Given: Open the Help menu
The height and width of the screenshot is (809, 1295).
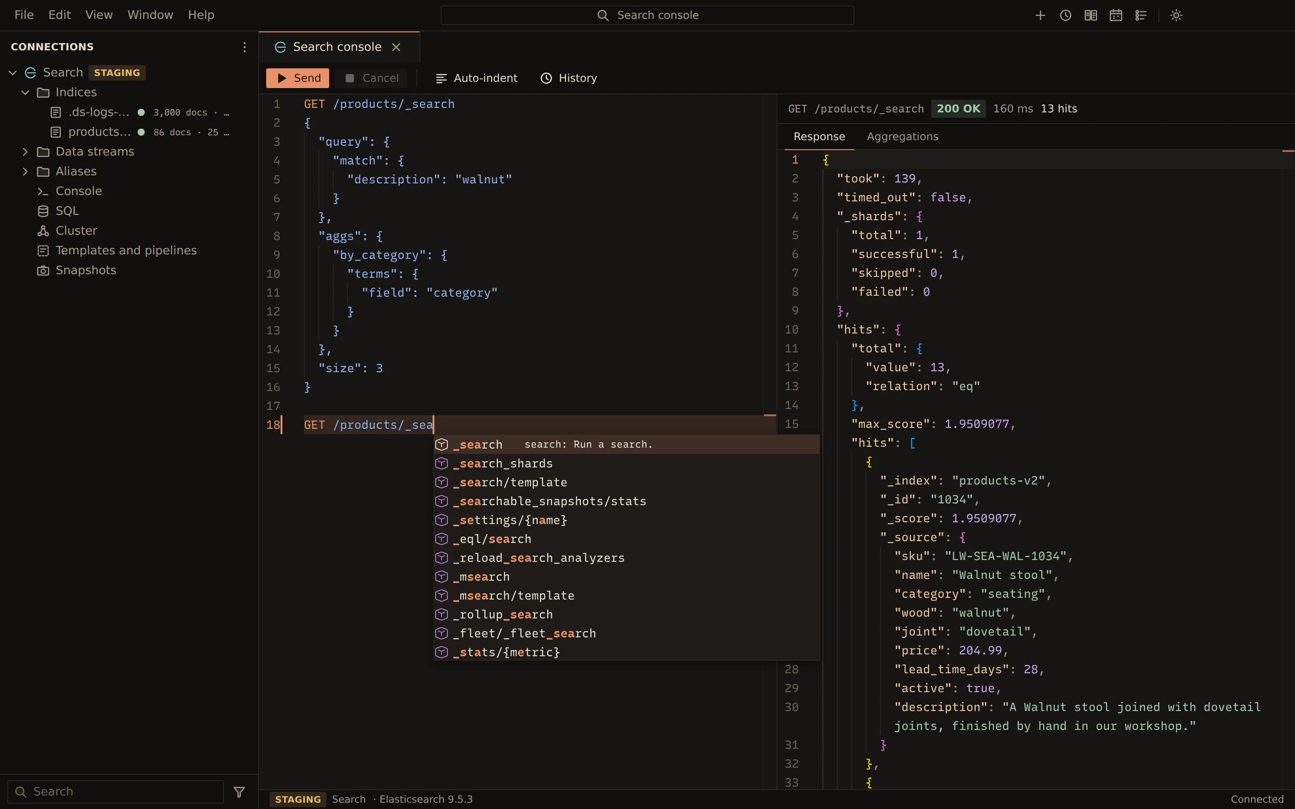Looking at the screenshot, I should tap(201, 15).
